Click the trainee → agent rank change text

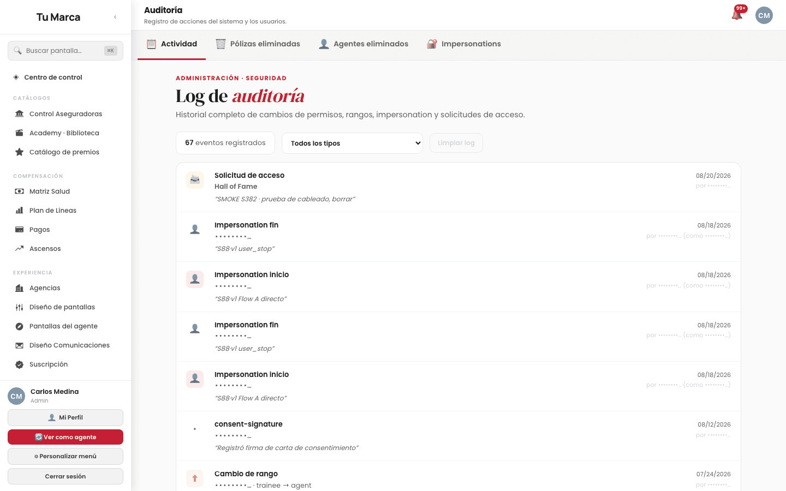284,486
